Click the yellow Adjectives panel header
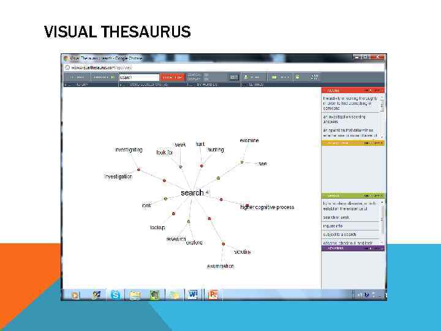Screen dimensions: 441x331 [x=353, y=143]
